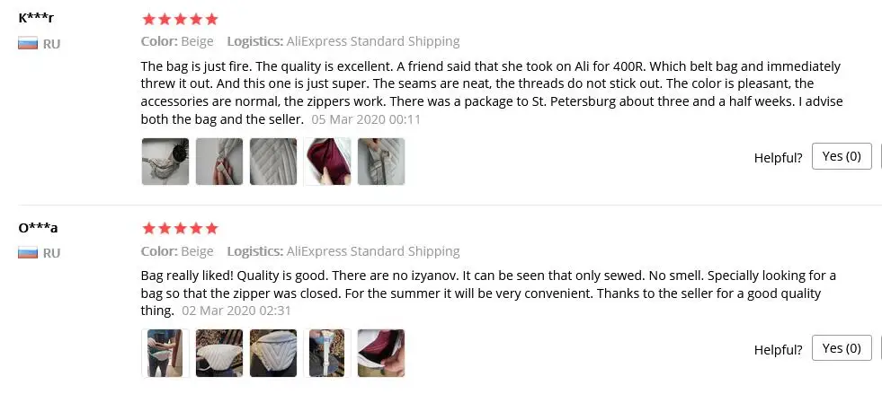Open K***r's first photo of the bag
The height and width of the screenshot is (394, 882).
tap(165, 162)
